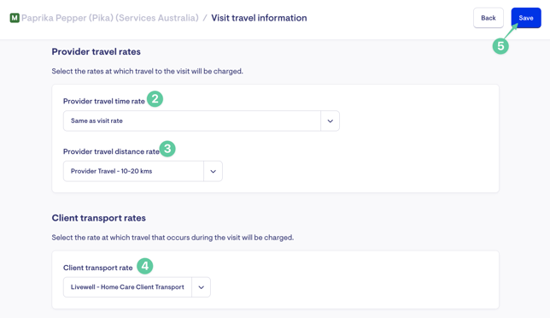Click the numbered step 2 marker
This screenshot has height=318, width=550.
click(155, 99)
